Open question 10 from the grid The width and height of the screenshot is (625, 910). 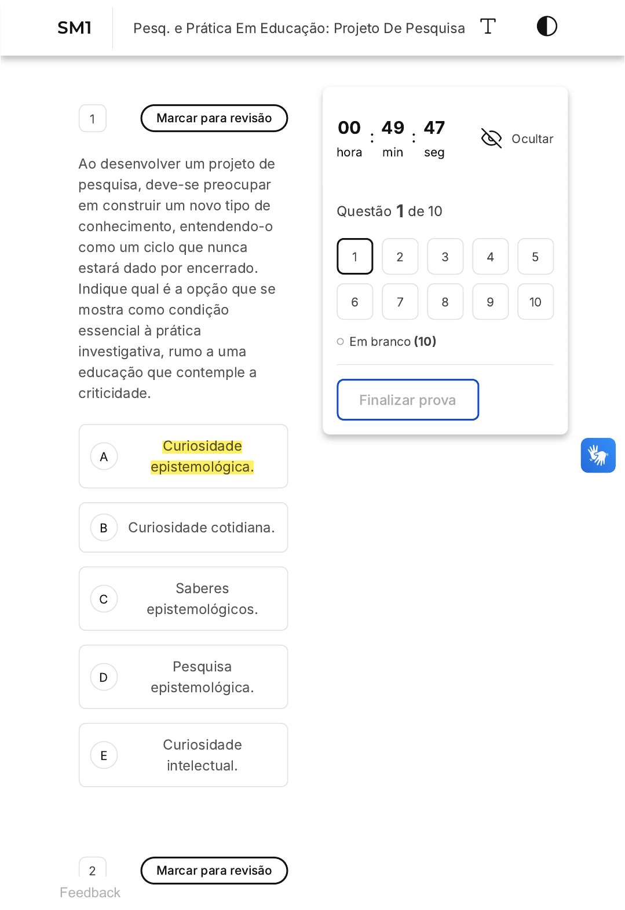click(x=536, y=302)
